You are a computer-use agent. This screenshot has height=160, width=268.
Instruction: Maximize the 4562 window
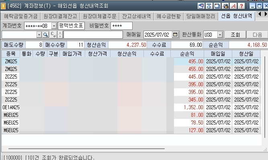pos(259,6)
